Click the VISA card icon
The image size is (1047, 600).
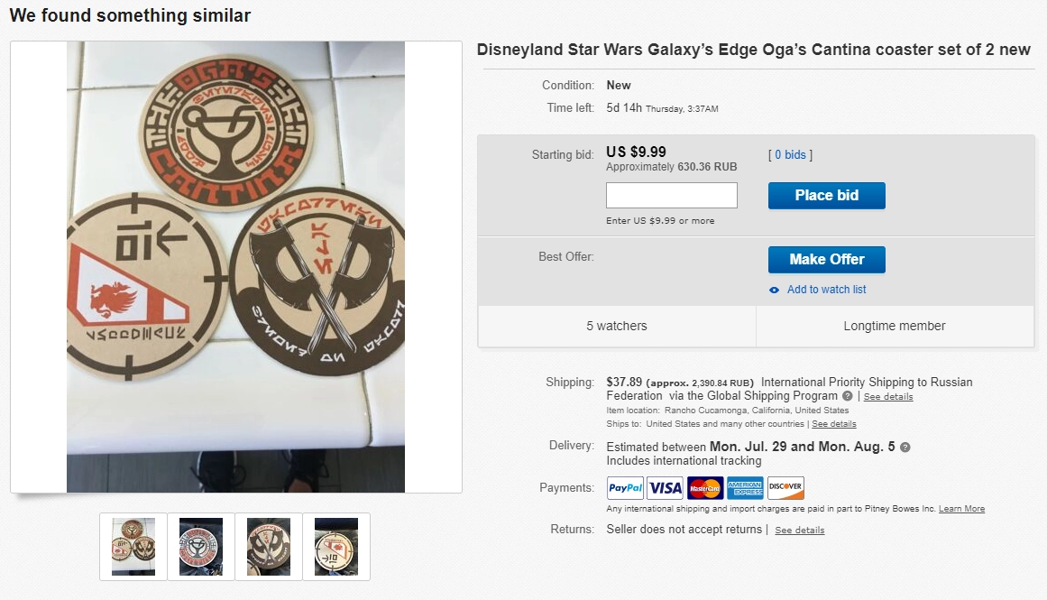tap(666, 488)
